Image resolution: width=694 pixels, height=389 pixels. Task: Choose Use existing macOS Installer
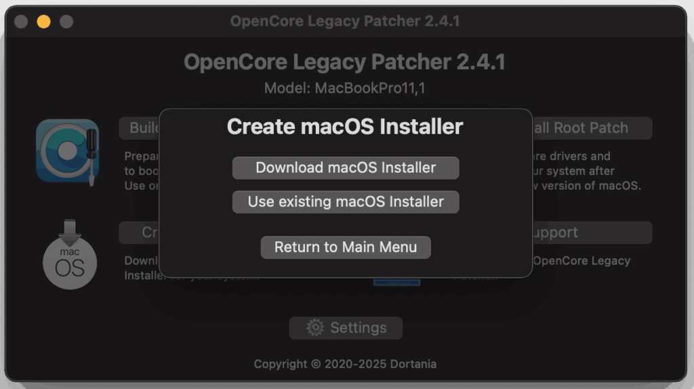(x=346, y=202)
